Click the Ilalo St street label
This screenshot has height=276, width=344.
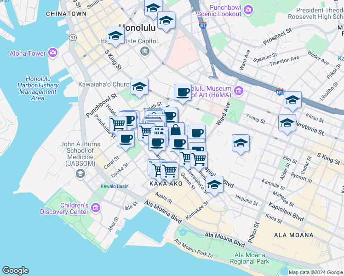click(x=131, y=206)
